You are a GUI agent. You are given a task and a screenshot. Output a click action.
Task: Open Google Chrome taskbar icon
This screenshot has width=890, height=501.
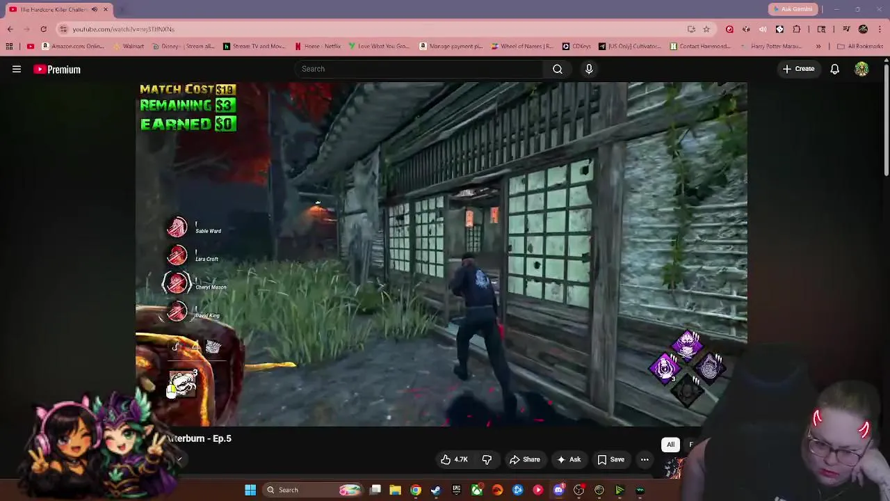(x=416, y=490)
